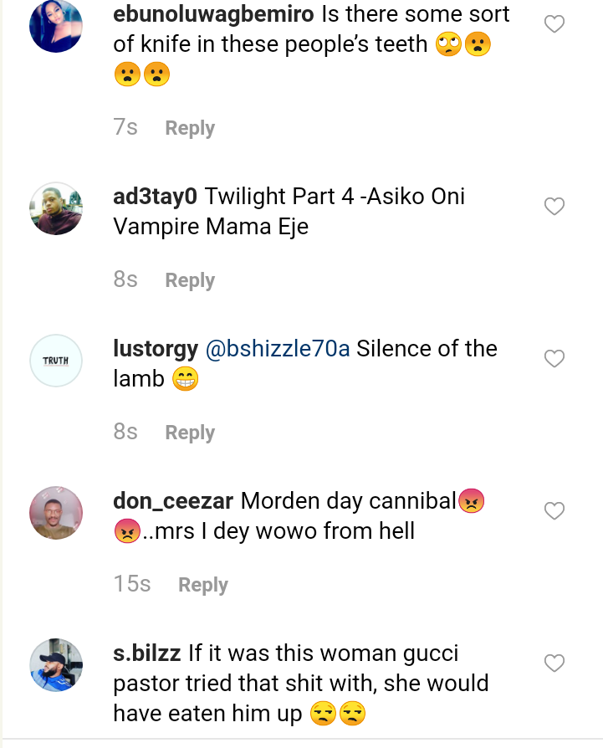
Task: Open ad3tay0's profile avatar
Action: [x=56, y=208]
